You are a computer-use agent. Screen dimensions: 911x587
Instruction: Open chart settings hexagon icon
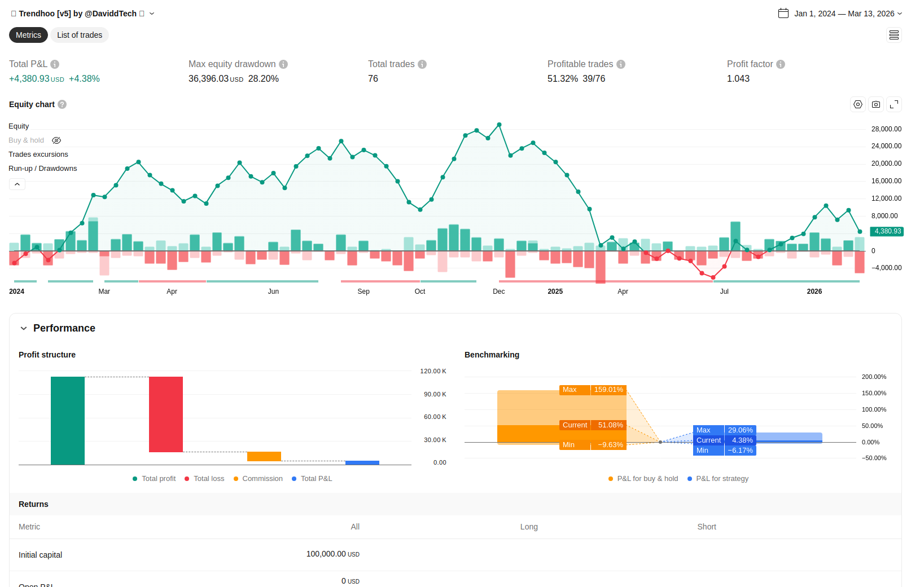(858, 104)
